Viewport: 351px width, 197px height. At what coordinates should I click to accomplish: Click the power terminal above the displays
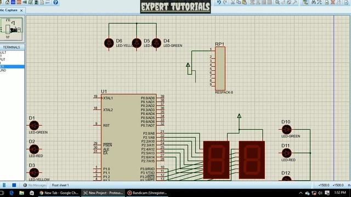[x=239, y=116]
